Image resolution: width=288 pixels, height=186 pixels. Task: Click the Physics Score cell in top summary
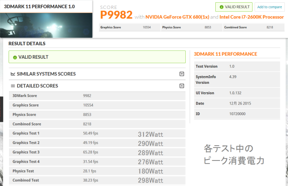192,27
